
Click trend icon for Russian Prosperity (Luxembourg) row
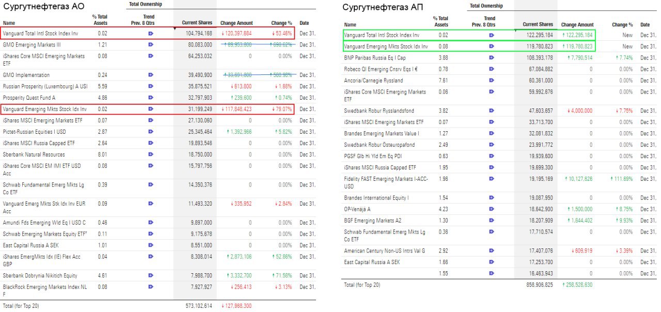point(151,86)
